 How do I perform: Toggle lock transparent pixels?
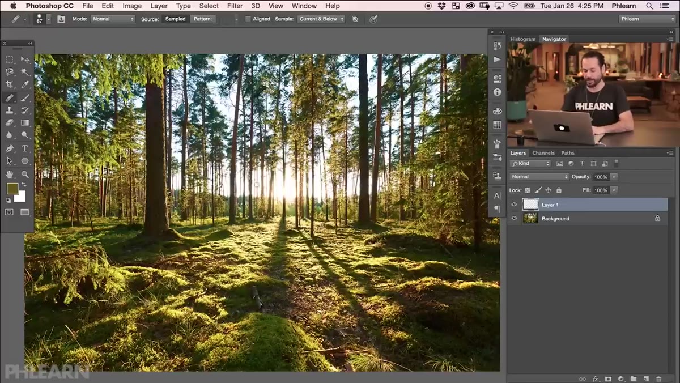click(x=528, y=190)
